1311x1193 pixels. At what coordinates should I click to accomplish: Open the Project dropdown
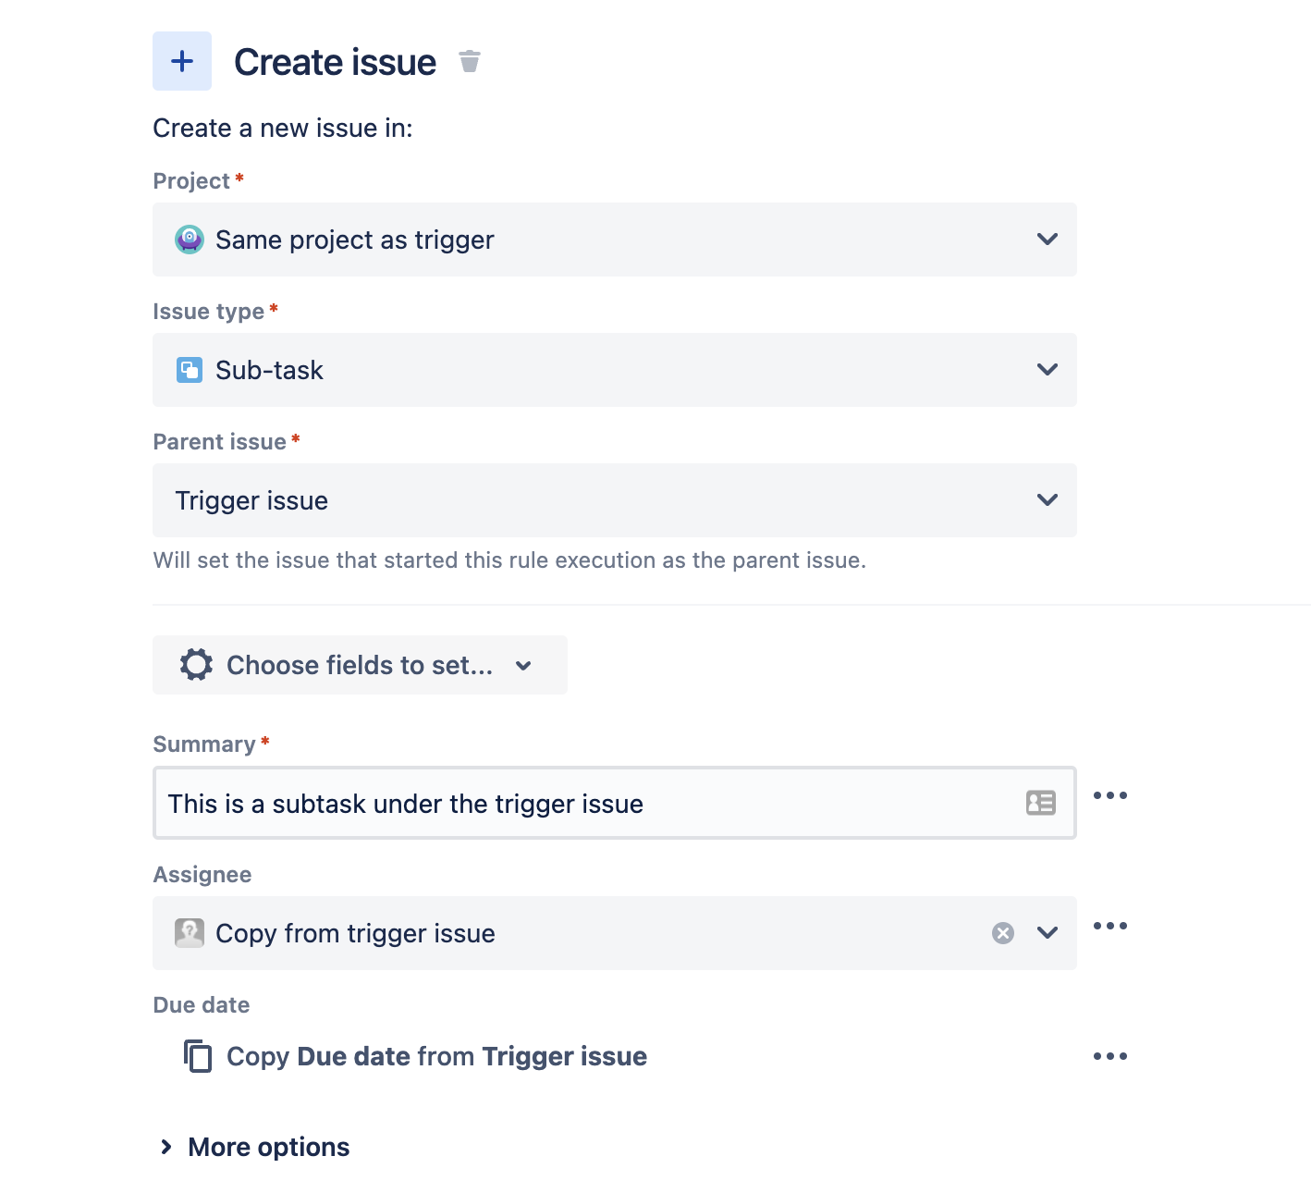tap(1048, 240)
